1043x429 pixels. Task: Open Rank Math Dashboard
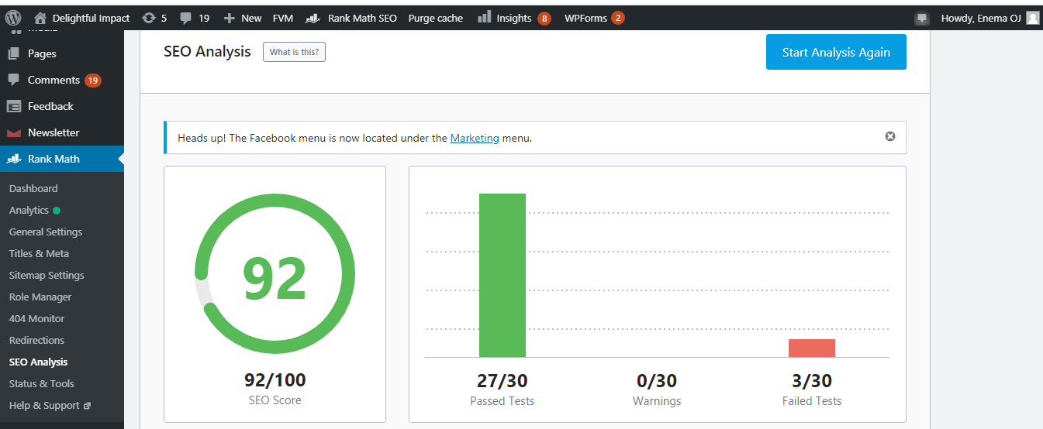pos(33,188)
